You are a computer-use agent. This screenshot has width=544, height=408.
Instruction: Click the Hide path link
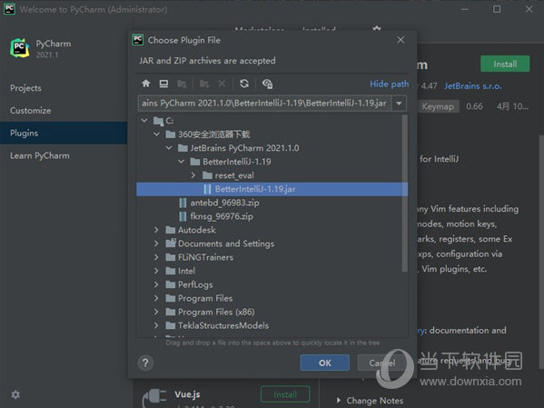tap(390, 84)
